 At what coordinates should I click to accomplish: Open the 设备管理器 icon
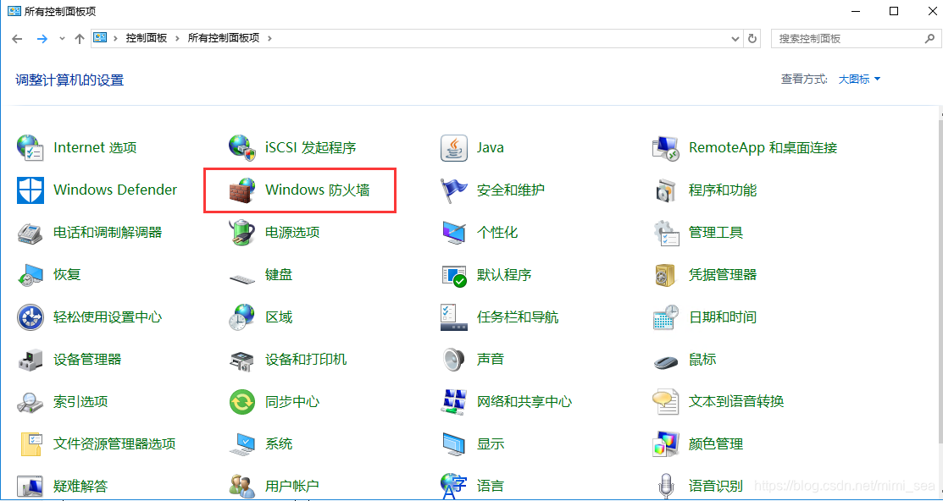[x=30, y=360]
